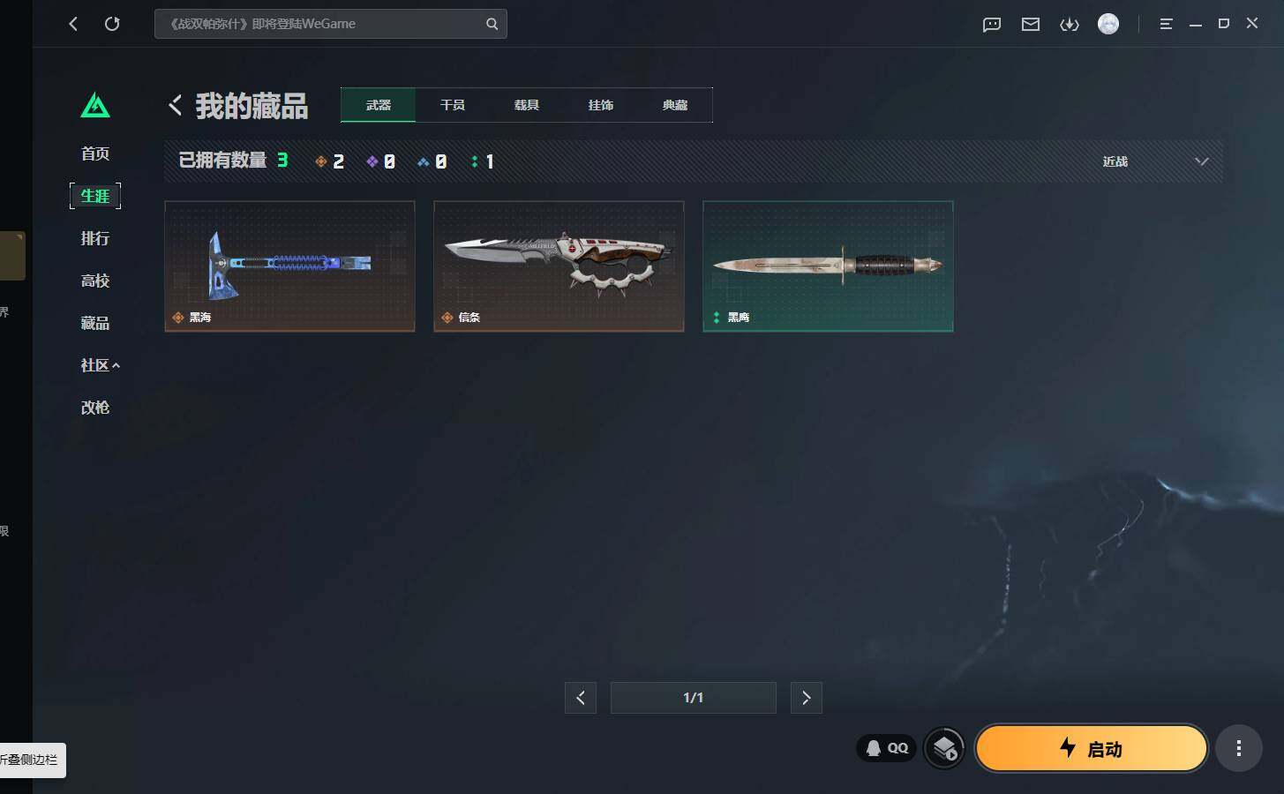
Task: Open 藏品 in the sidebar
Action: pyautogui.click(x=95, y=323)
